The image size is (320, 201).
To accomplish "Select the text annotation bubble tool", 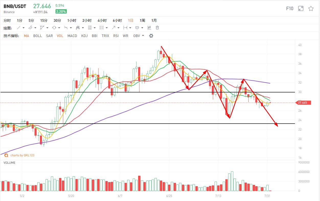I will click(x=137, y=28).
